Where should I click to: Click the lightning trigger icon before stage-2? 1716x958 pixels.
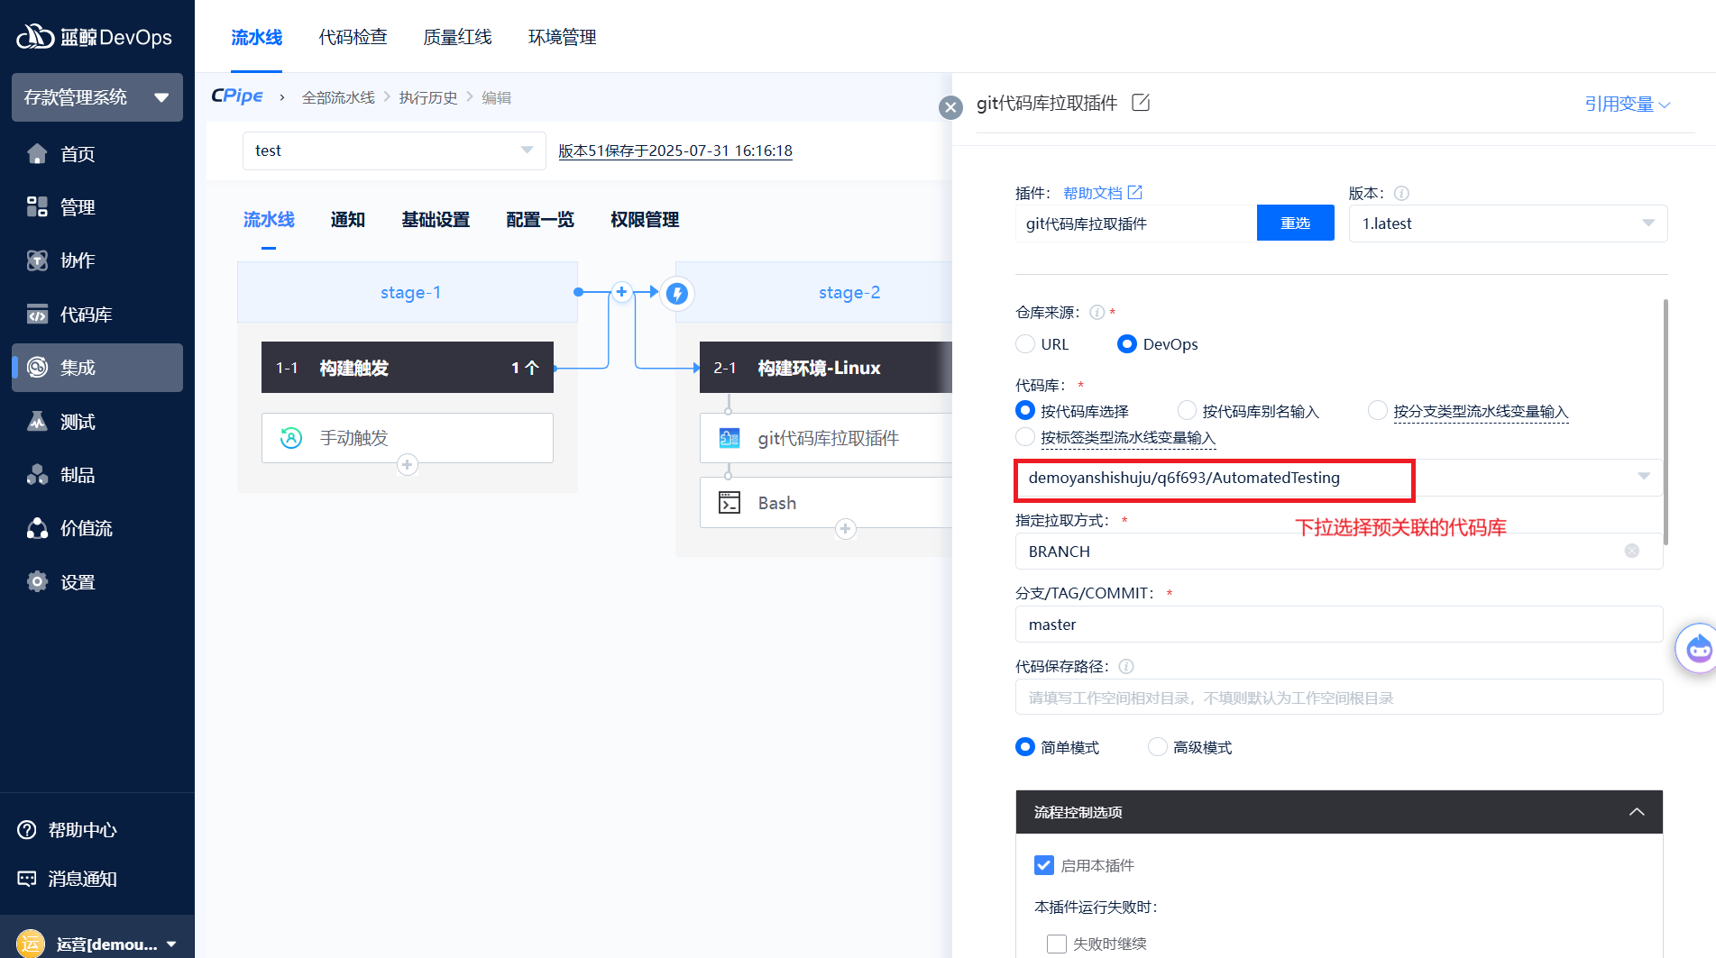coord(677,293)
